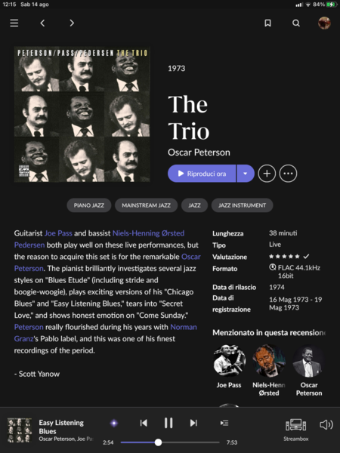Go forward with the right arrow

point(72,23)
